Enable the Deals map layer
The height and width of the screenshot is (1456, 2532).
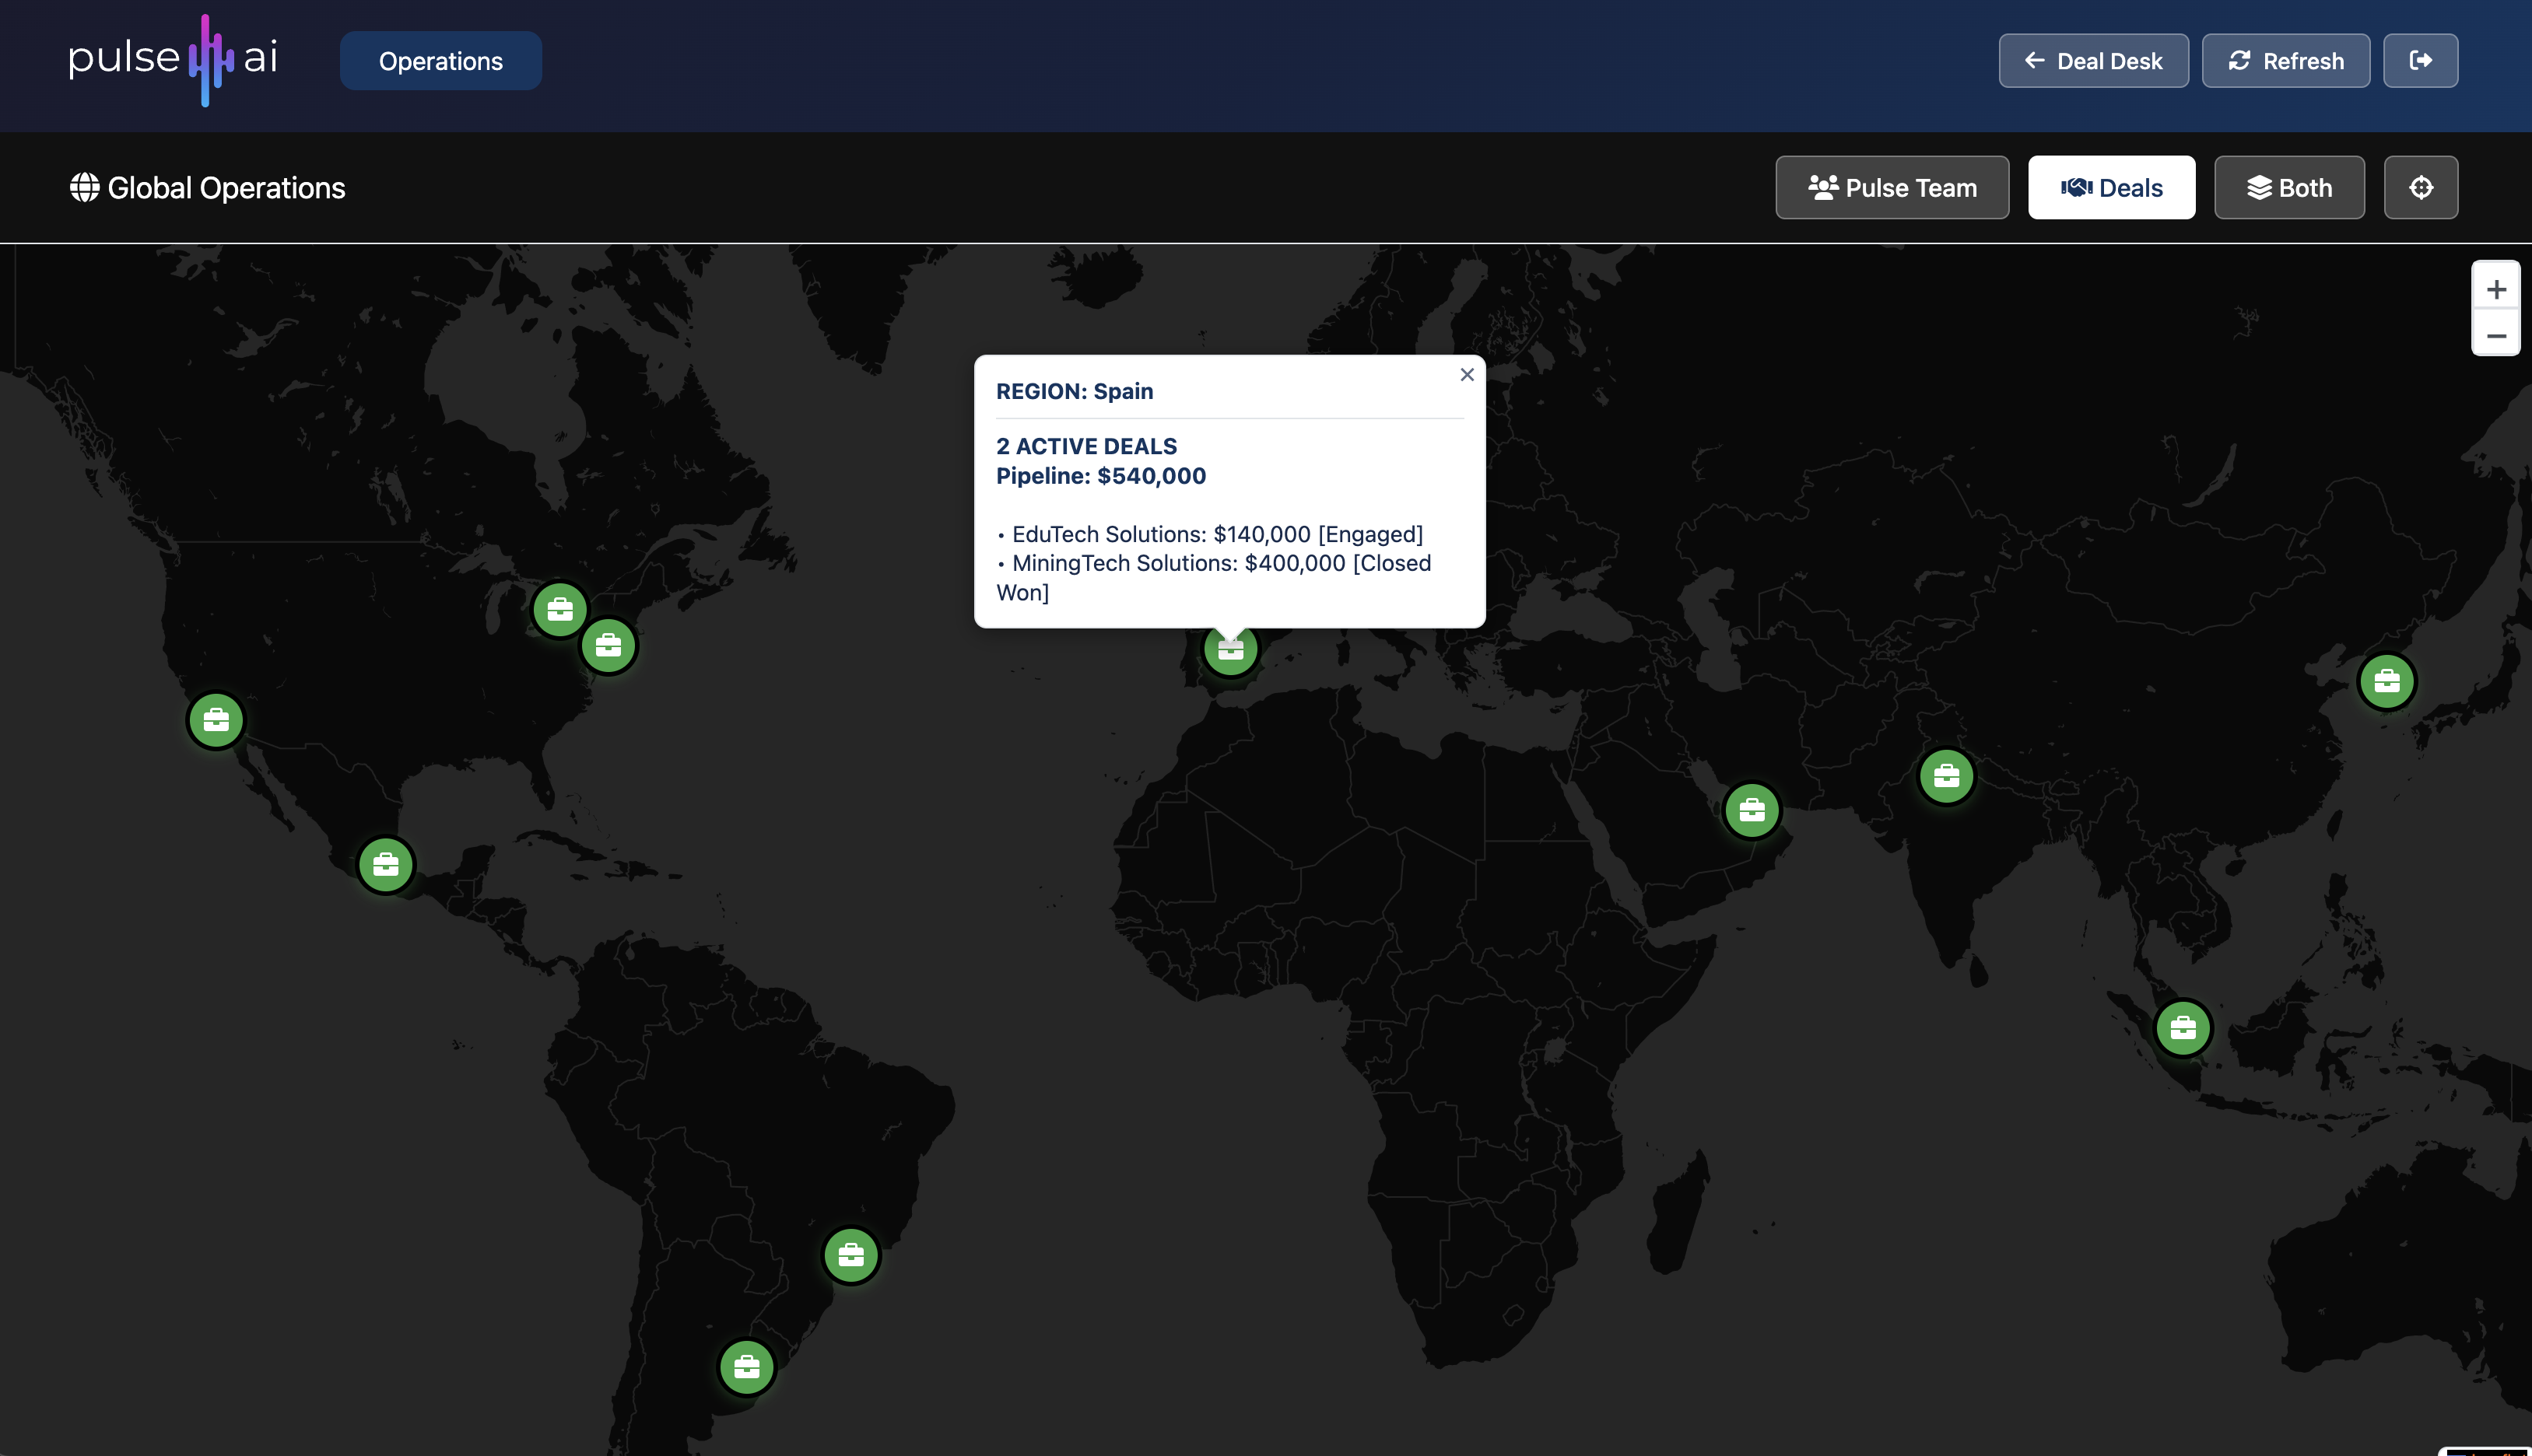click(2111, 187)
